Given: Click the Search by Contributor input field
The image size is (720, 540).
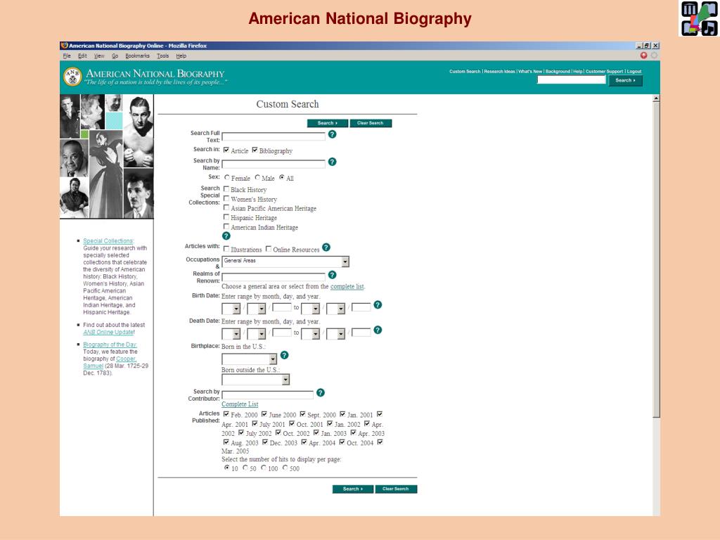Looking at the screenshot, I should 267,395.
